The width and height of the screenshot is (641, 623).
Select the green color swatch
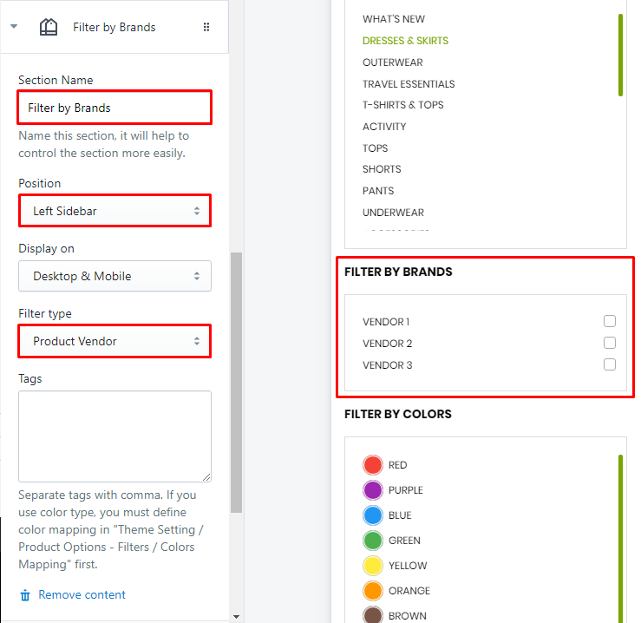pos(373,541)
